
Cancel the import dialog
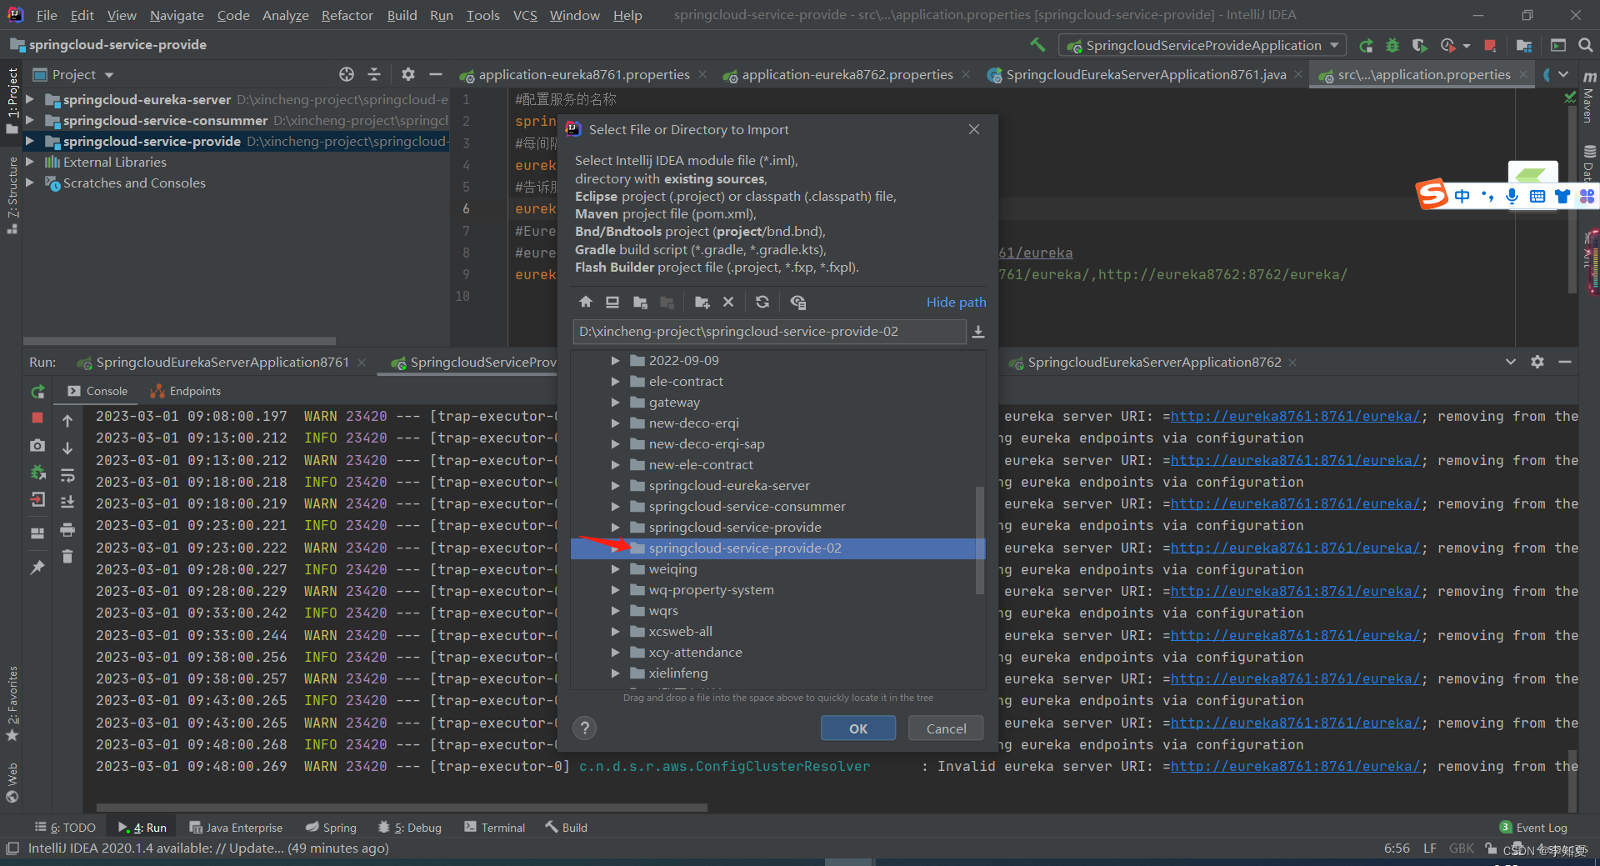(x=947, y=728)
